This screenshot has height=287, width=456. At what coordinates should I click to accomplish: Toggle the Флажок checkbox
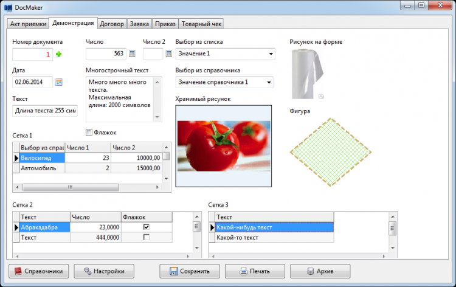pos(89,133)
